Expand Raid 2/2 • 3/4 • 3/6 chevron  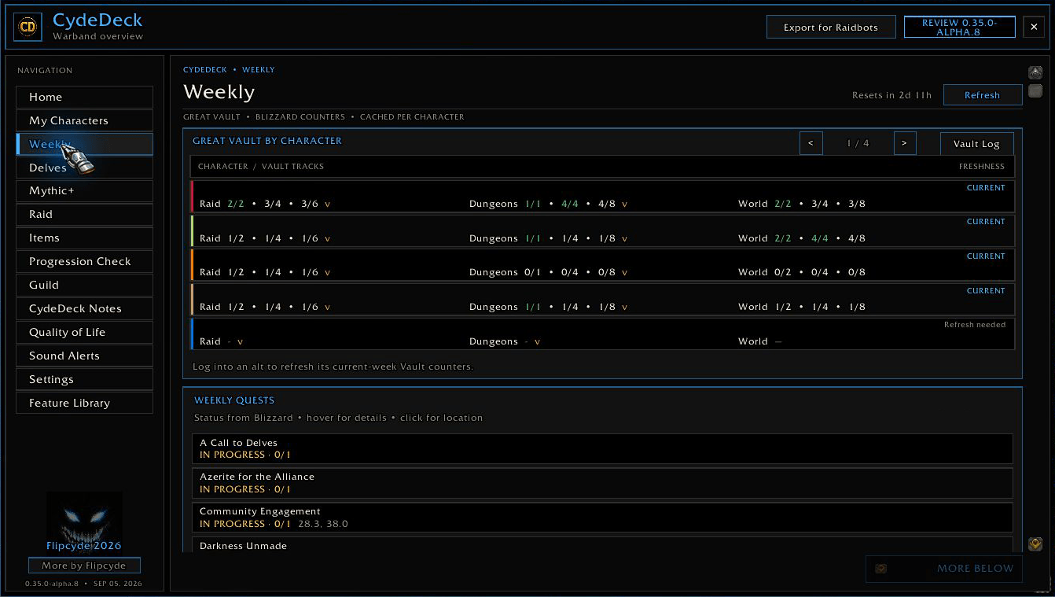click(328, 205)
